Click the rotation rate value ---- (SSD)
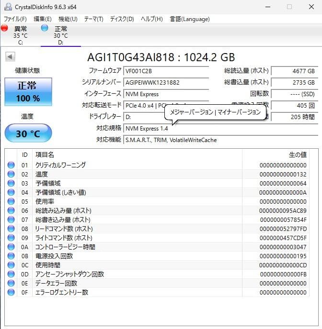322x329 pixels. (295, 94)
